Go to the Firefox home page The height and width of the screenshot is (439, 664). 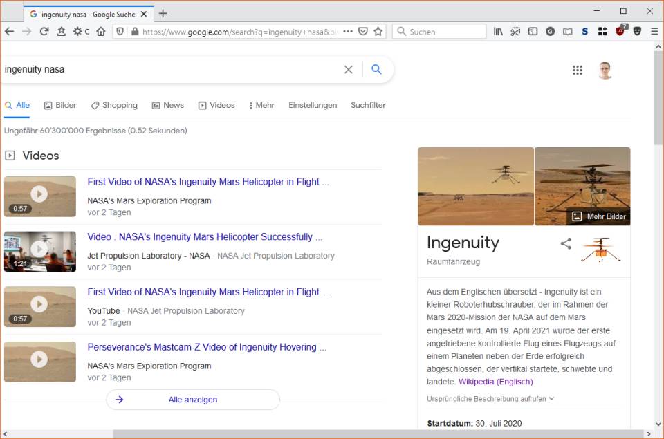[101, 31]
